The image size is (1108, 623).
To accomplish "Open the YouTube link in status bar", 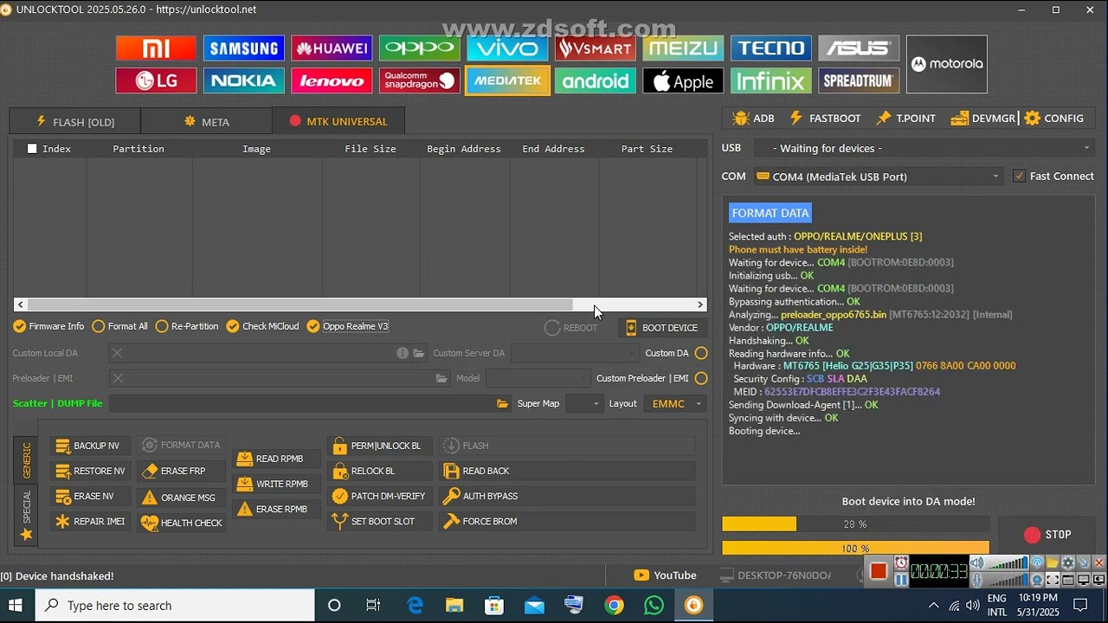I will (665, 575).
